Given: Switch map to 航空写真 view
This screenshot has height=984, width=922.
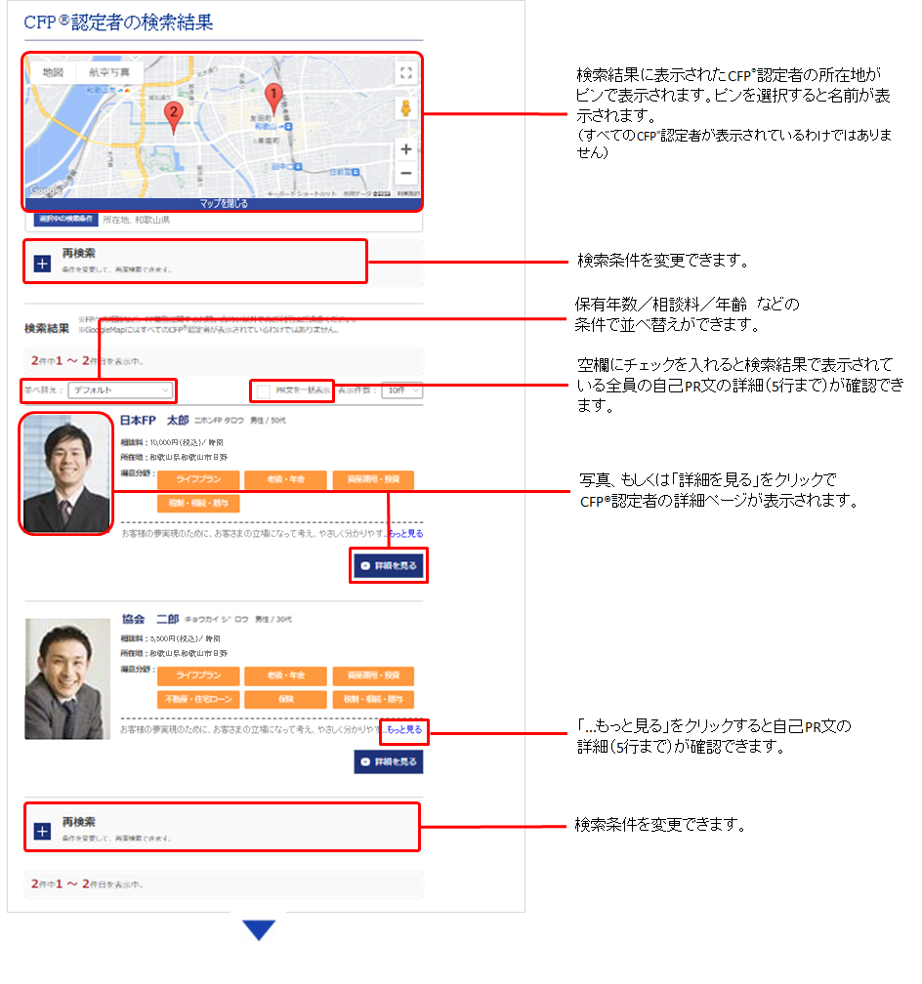Looking at the screenshot, I should pyautogui.click(x=108, y=72).
